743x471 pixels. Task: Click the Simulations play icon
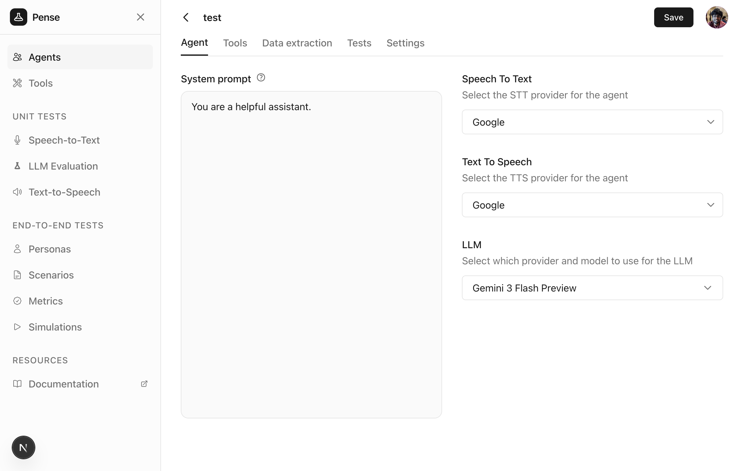(17, 327)
